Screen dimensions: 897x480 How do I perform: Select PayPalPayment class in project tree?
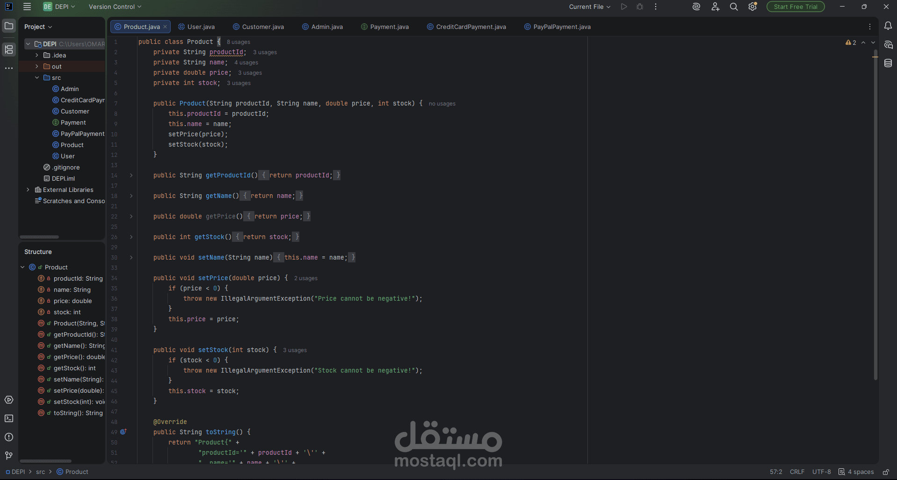[78, 134]
